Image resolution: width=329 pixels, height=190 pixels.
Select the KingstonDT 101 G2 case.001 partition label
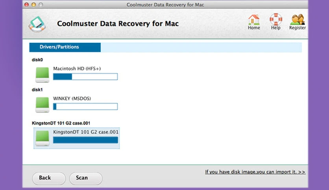86,132
